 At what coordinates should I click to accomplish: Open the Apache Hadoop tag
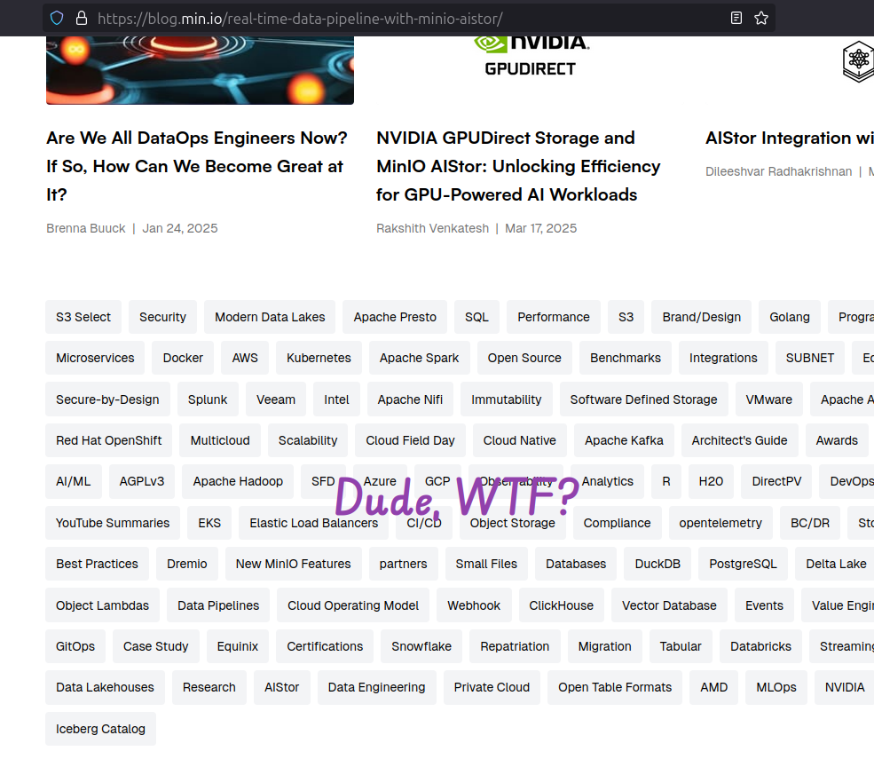point(238,481)
